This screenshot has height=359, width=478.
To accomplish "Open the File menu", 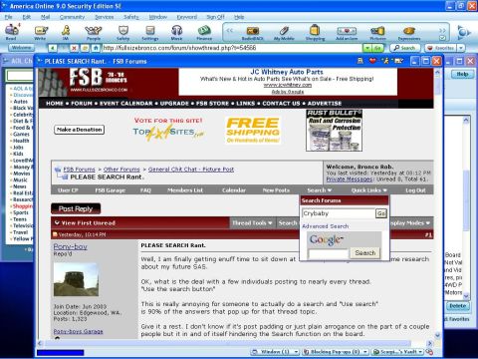I will point(9,17).
